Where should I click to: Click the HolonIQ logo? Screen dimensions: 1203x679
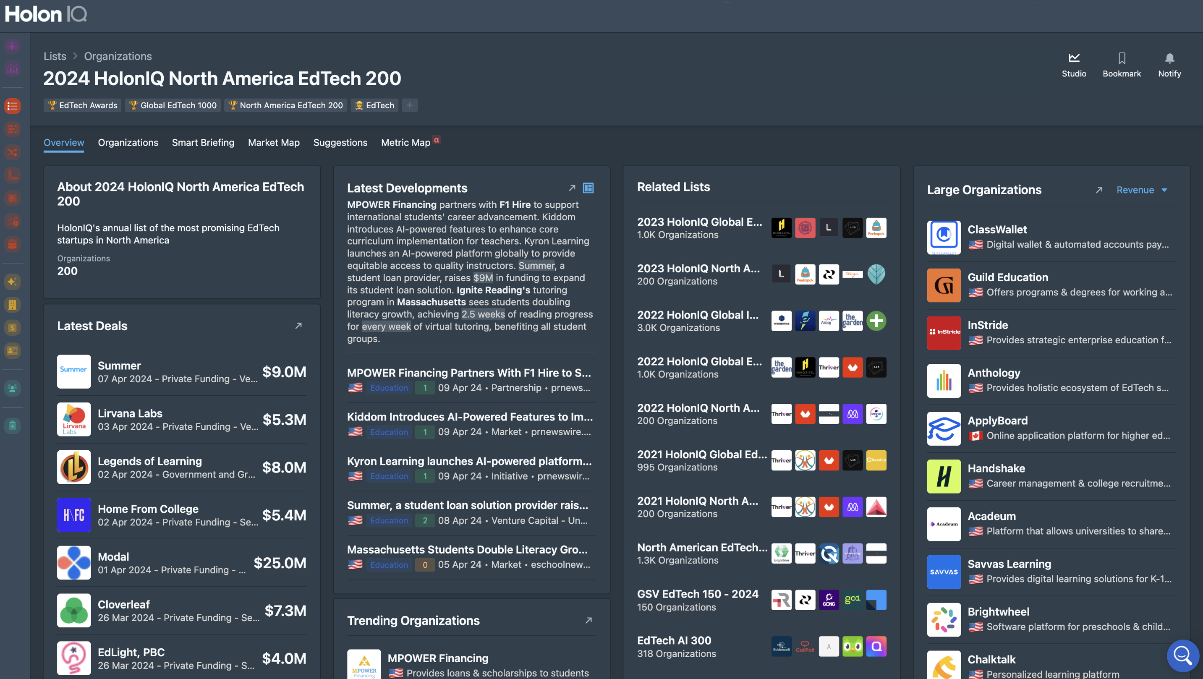coord(46,14)
